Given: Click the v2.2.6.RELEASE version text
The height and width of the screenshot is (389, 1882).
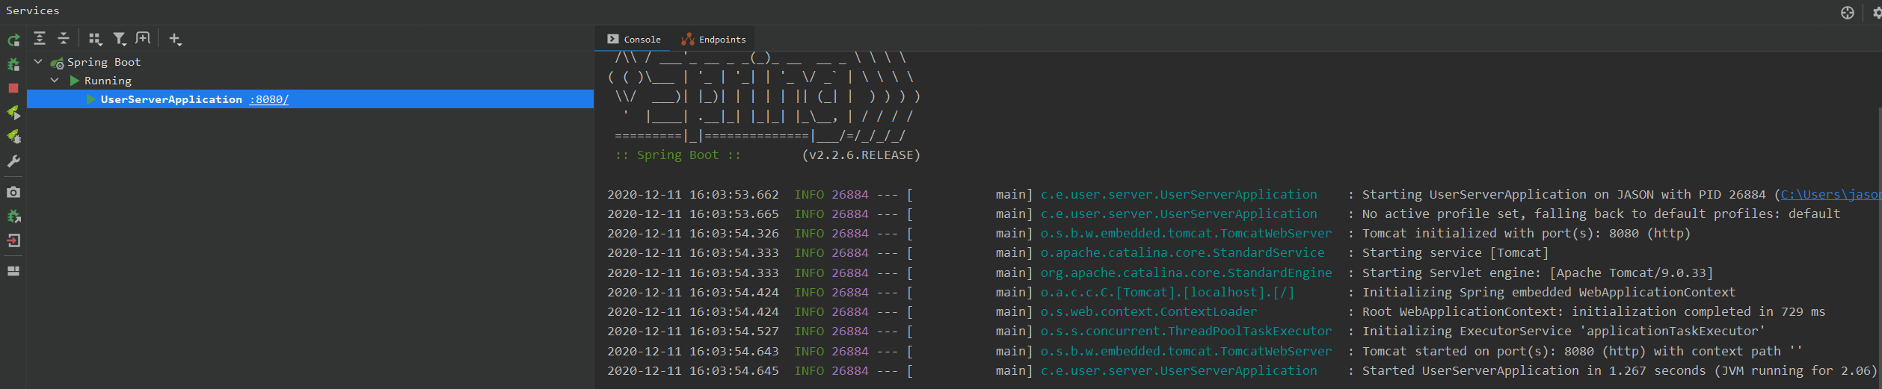Looking at the screenshot, I should click(x=861, y=155).
